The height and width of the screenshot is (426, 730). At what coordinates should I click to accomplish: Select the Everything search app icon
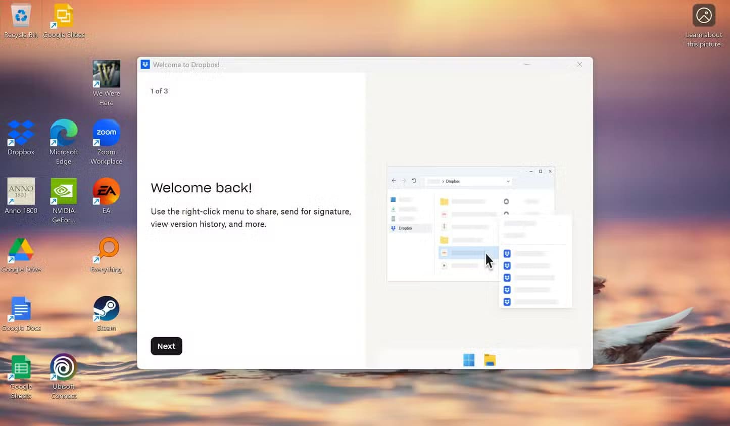106,251
